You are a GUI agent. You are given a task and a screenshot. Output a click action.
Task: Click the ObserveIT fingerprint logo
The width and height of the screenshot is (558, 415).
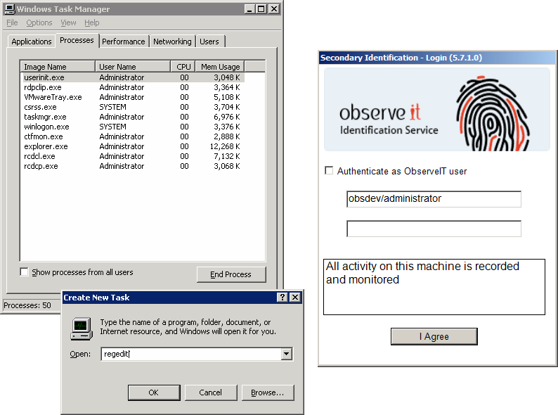(x=493, y=113)
